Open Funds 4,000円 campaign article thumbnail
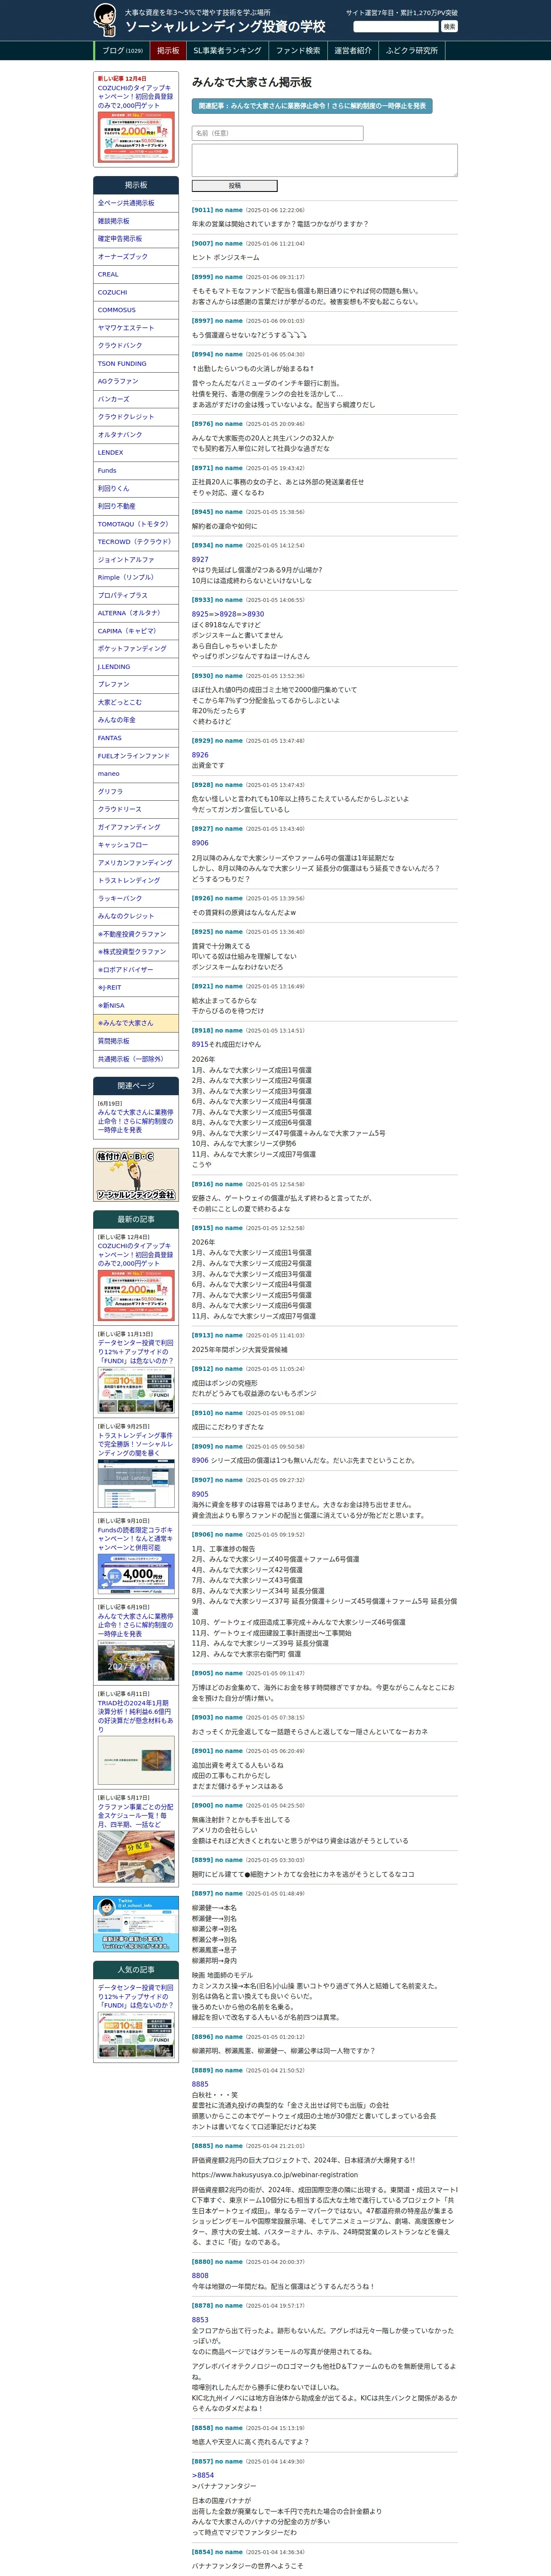 pyautogui.click(x=136, y=1574)
